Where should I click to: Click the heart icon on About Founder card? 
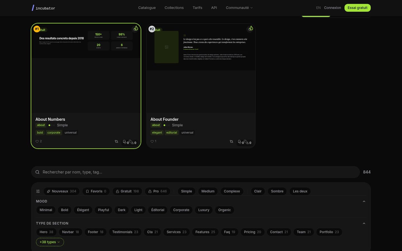pyautogui.click(x=152, y=141)
